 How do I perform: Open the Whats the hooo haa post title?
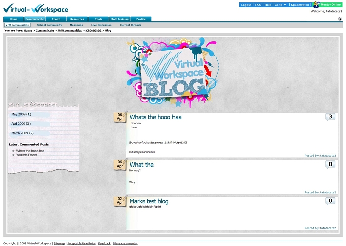pyautogui.click(x=155, y=117)
